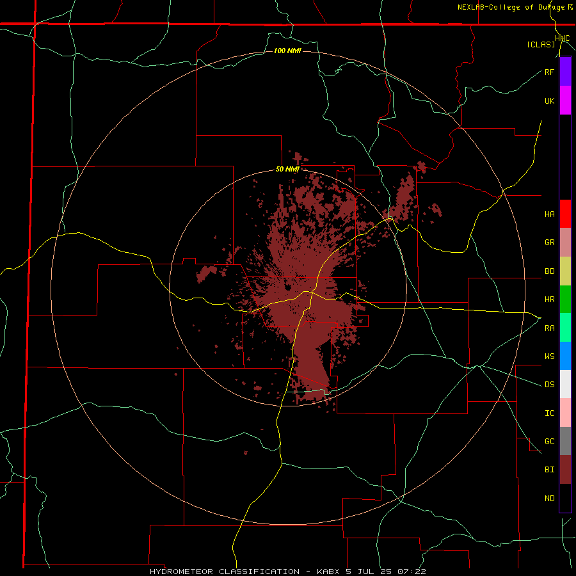
Task: Click the RF legend label
Action: (549, 72)
